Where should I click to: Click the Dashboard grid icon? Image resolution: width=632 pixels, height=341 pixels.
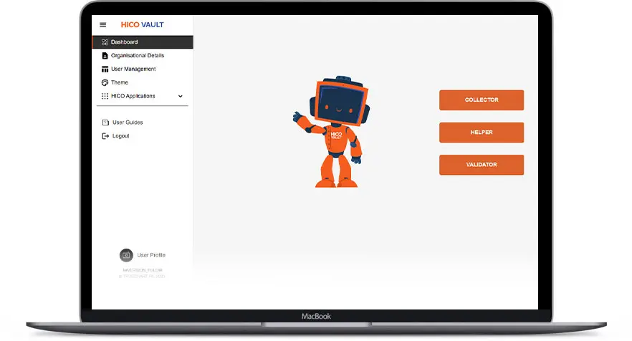pos(105,42)
